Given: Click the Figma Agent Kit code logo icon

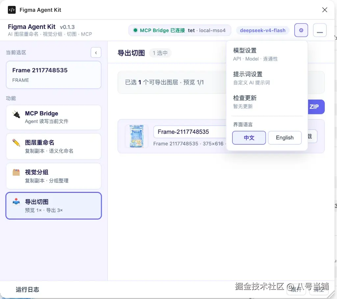Looking at the screenshot, I should tap(12, 10).
